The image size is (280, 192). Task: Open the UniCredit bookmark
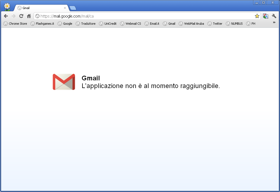[x=108, y=24]
